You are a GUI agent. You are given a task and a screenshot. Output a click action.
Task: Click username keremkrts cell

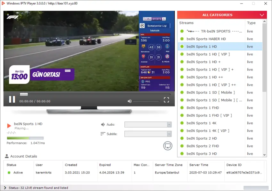(44, 173)
